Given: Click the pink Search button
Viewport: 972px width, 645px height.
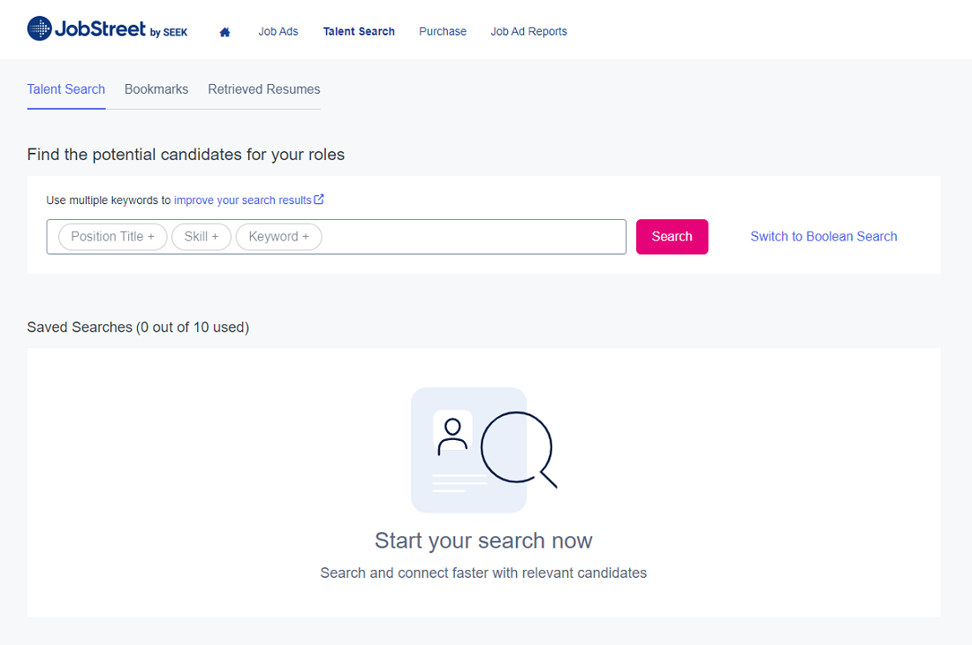Looking at the screenshot, I should pyautogui.click(x=672, y=237).
